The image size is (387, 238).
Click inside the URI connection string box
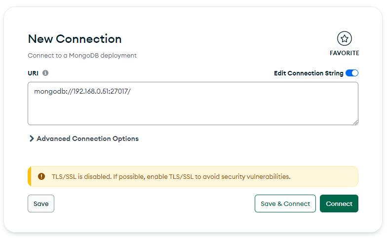pos(193,103)
